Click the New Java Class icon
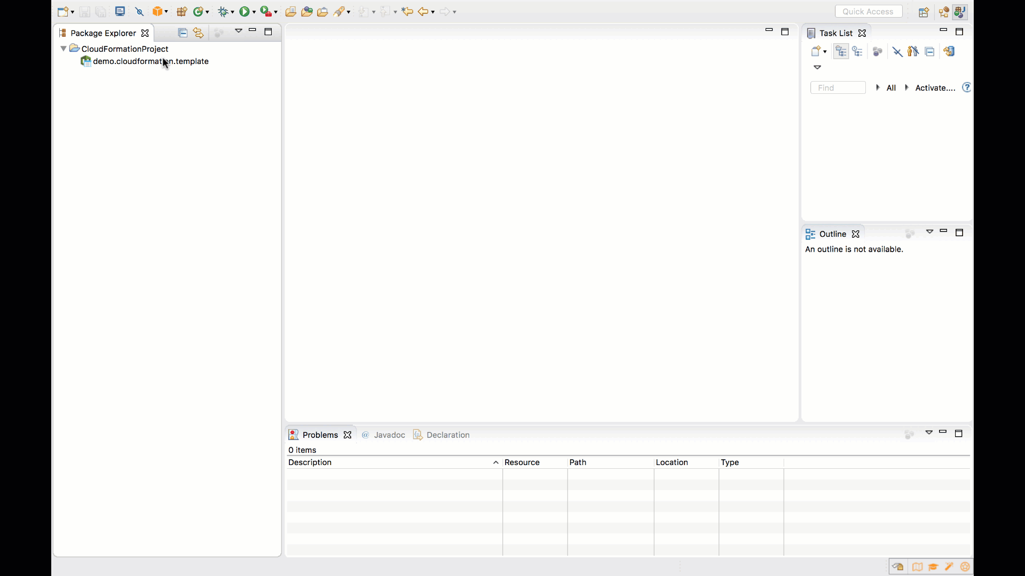The height and width of the screenshot is (576, 1025). click(198, 12)
